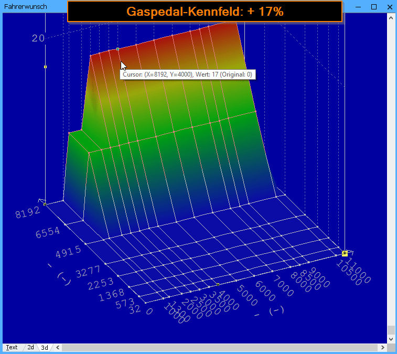The width and height of the screenshot is (397, 354).
Task: Click the yellow marker on the left vertical axis
Action: [x=46, y=67]
